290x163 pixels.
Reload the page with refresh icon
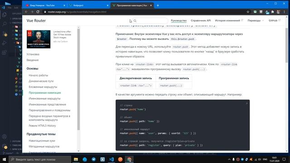click(38, 12)
